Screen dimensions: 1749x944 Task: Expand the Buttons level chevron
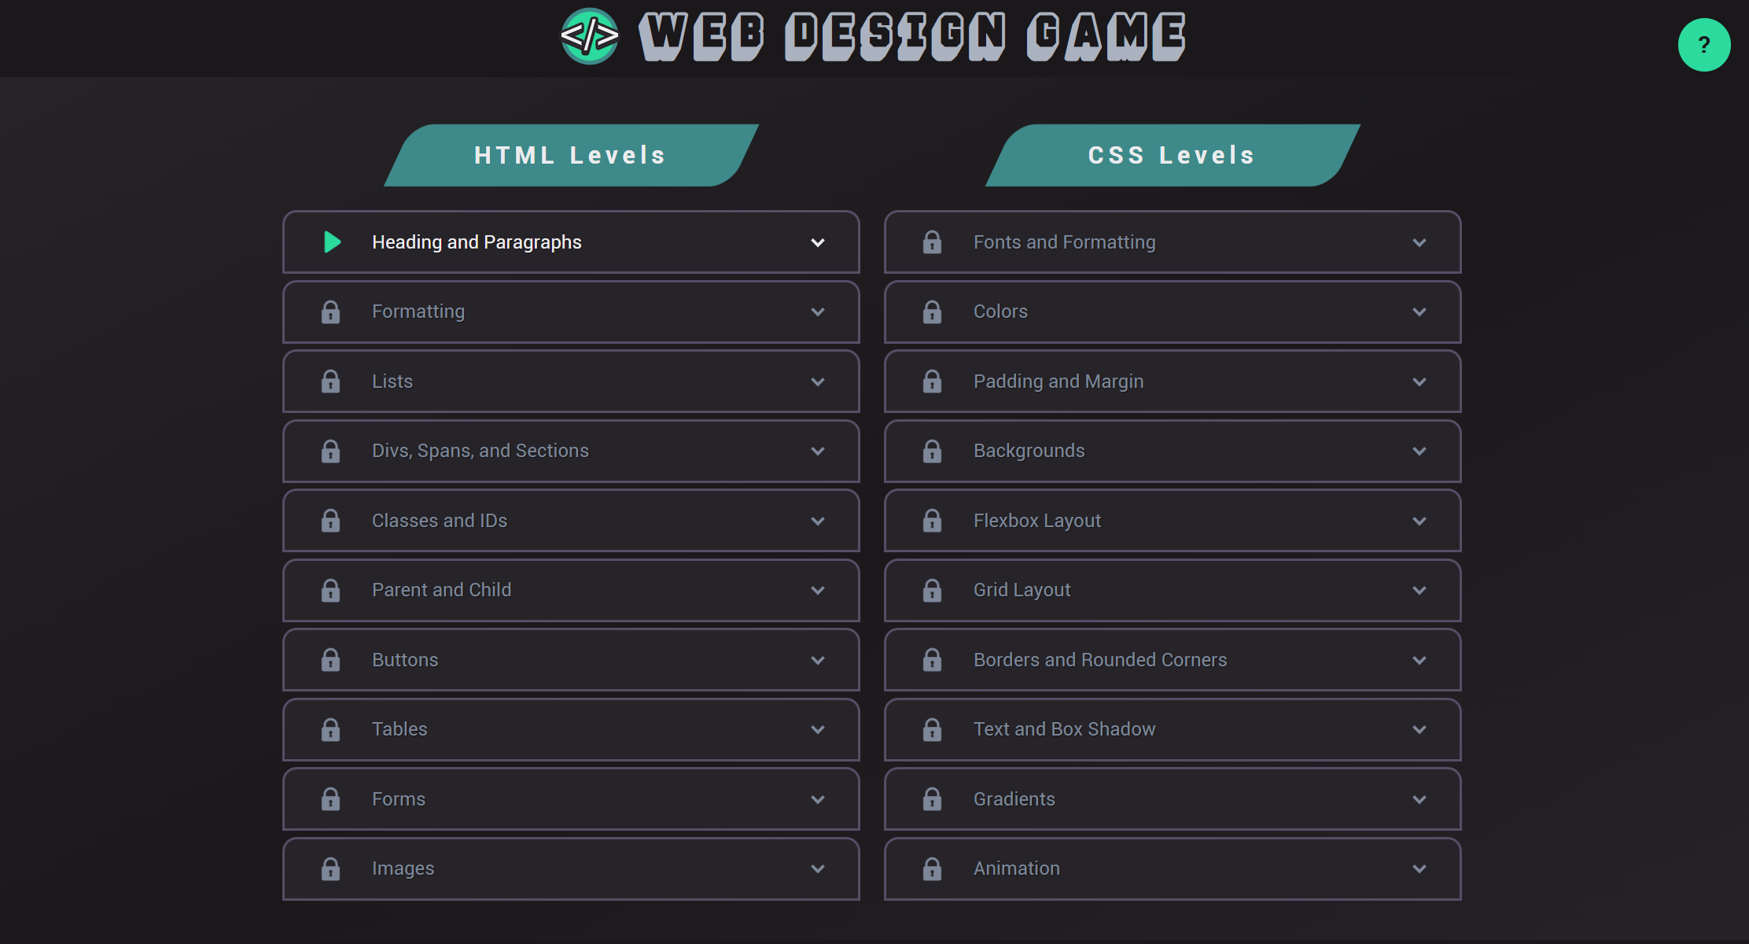click(x=818, y=660)
